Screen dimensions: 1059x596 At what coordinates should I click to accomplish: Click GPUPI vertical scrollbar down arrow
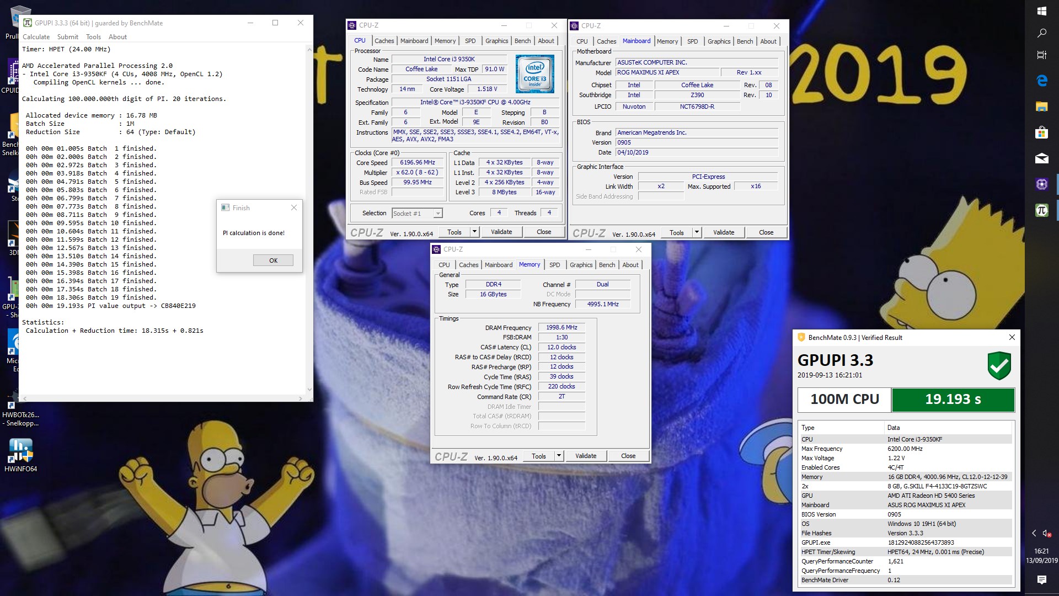[x=309, y=390]
